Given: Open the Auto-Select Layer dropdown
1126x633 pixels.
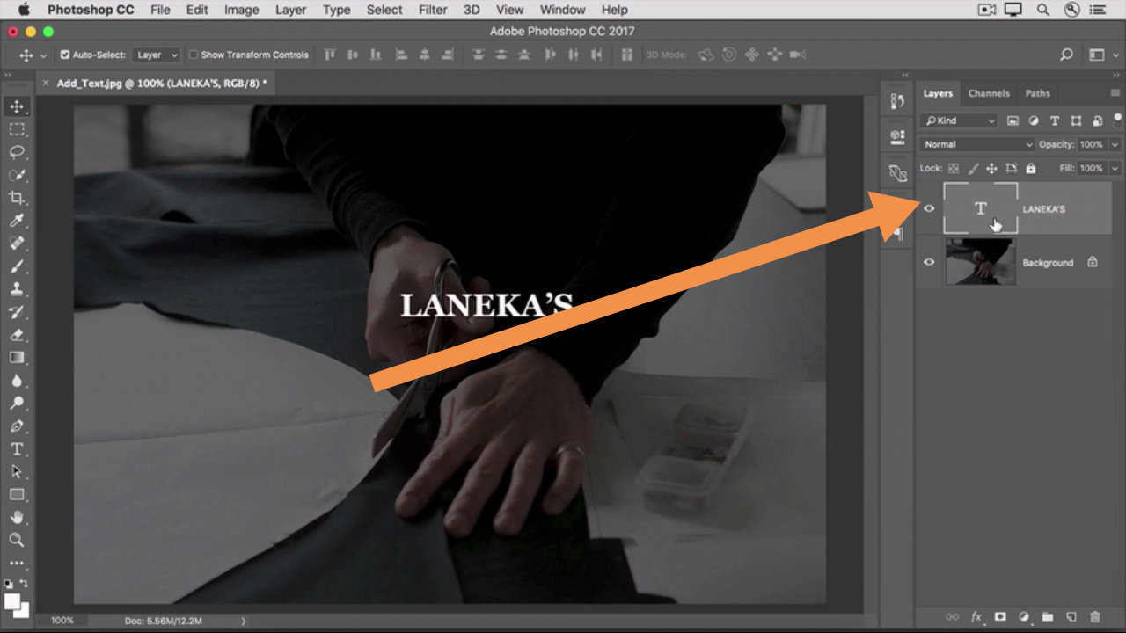Looking at the screenshot, I should click(157, 55).
